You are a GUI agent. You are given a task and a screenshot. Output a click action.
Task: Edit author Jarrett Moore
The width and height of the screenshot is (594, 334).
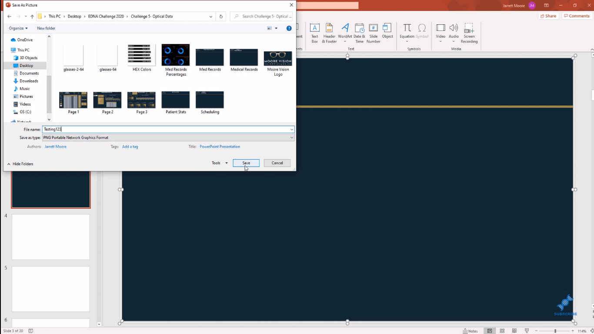(55, 147)
